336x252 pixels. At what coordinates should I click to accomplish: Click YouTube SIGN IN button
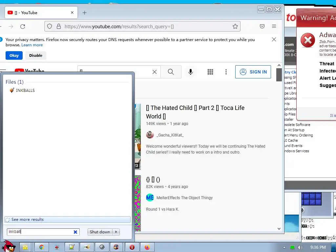253,72
